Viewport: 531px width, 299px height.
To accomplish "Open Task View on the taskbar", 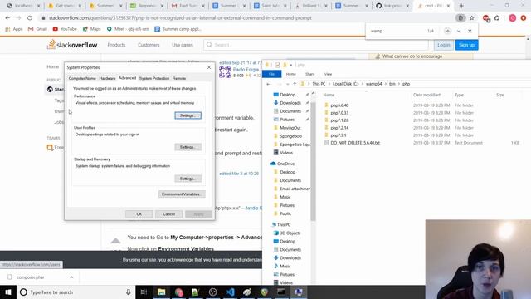I will 144,292.
